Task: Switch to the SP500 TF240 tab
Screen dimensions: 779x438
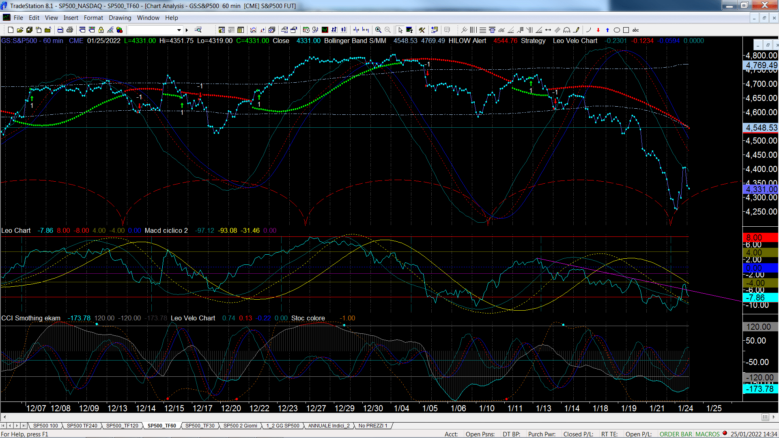Action: [82, 426]
